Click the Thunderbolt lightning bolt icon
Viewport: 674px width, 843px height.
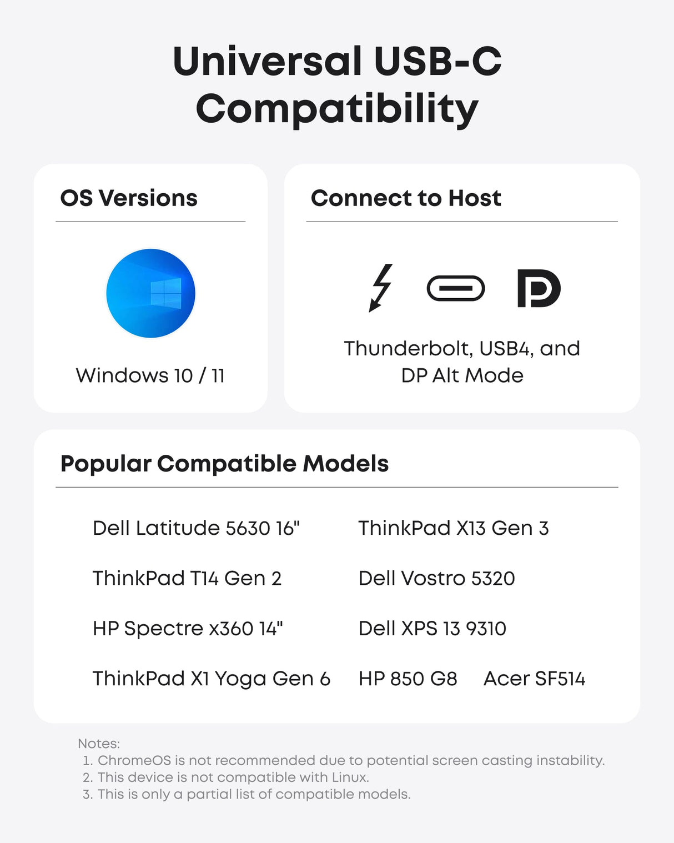(381, 288)
